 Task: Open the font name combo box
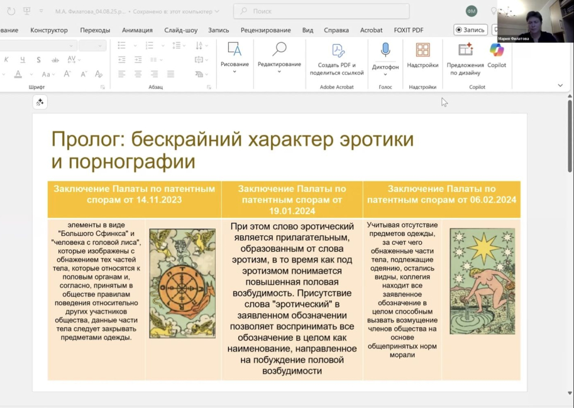tap(37, 46)
